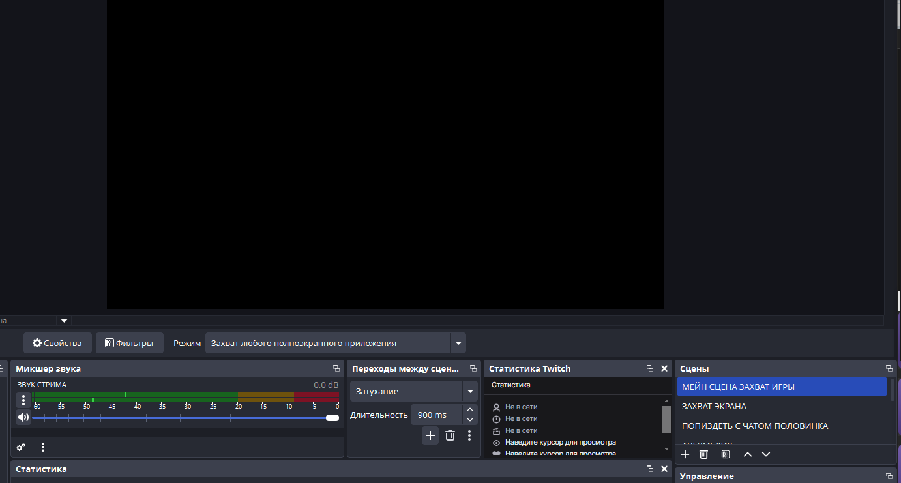Open source filters with the Фильтры button
This screenshot has width=901, height=483.
(130, 343)
